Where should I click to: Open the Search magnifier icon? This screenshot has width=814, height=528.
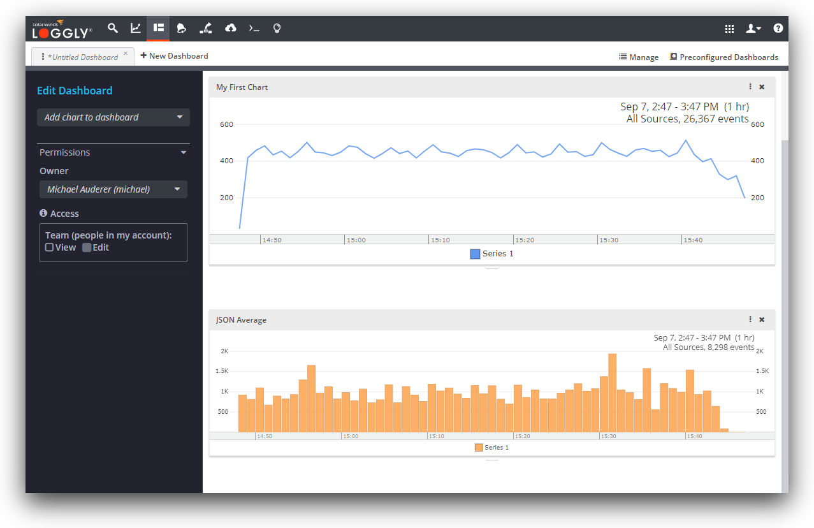[113, 28]
